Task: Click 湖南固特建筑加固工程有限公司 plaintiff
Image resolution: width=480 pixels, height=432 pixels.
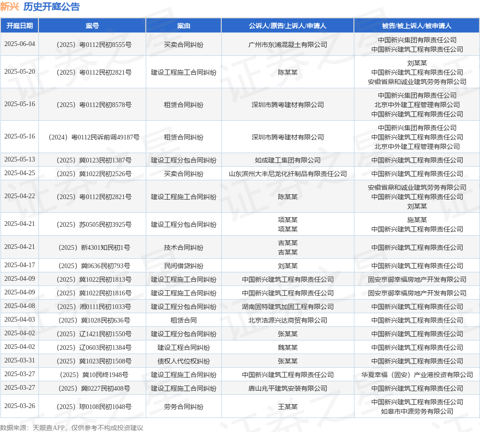Action: [x=287, y=307]
